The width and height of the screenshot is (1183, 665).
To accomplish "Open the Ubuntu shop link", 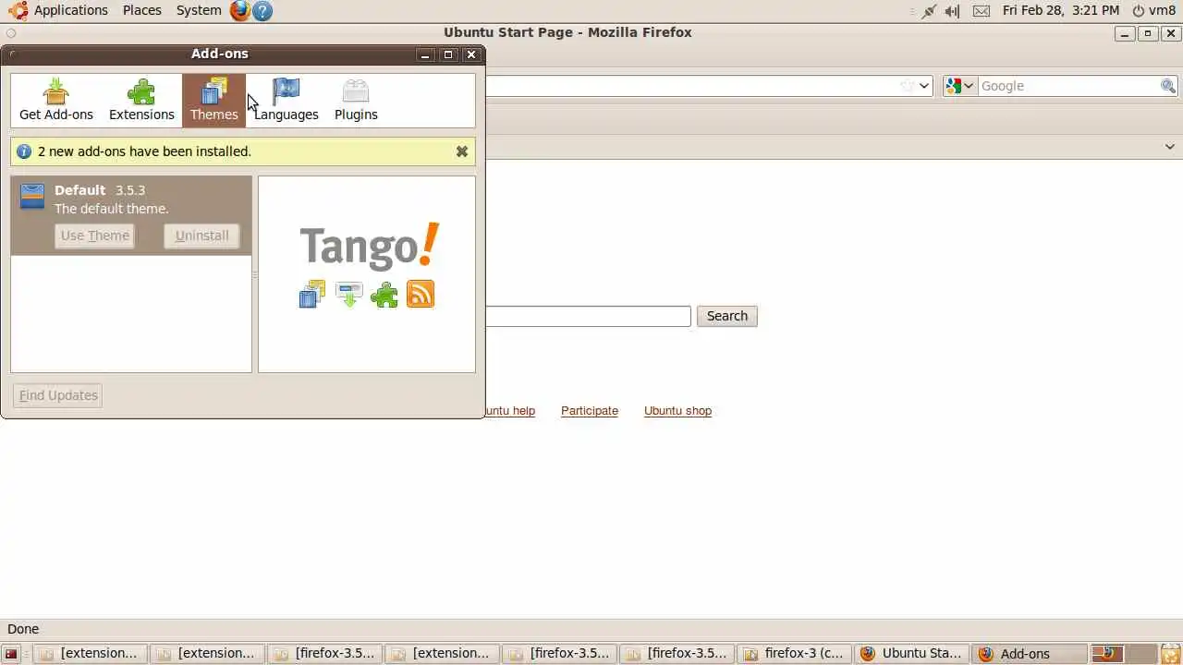I will coord(677,411).
